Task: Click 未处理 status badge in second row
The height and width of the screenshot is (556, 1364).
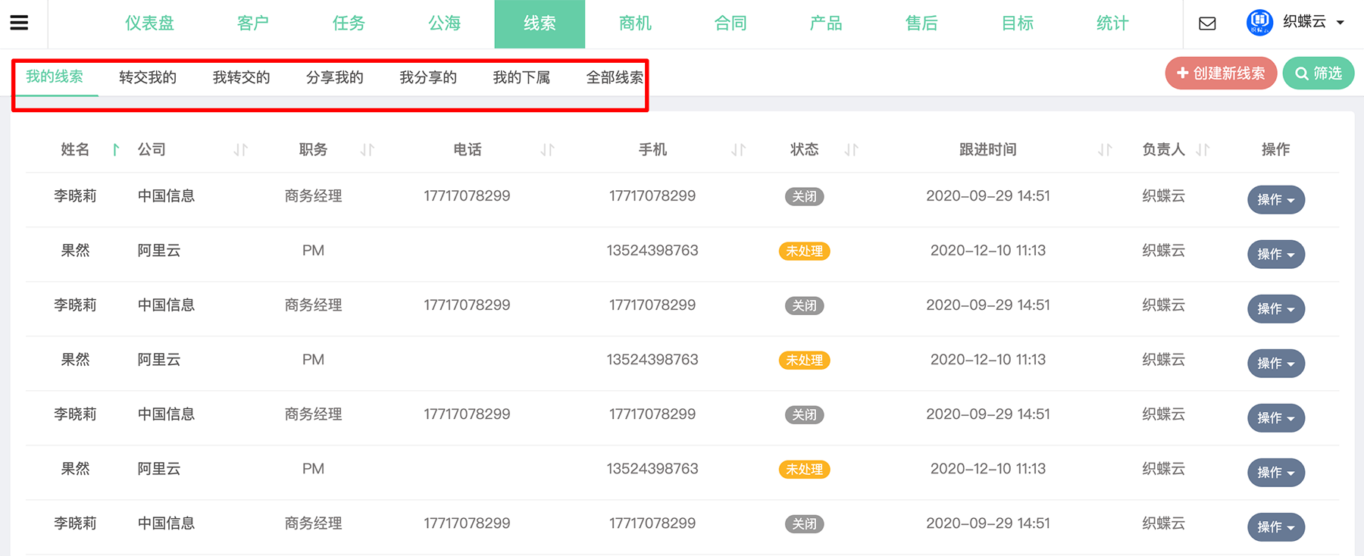Action: [x=804, y=251]
